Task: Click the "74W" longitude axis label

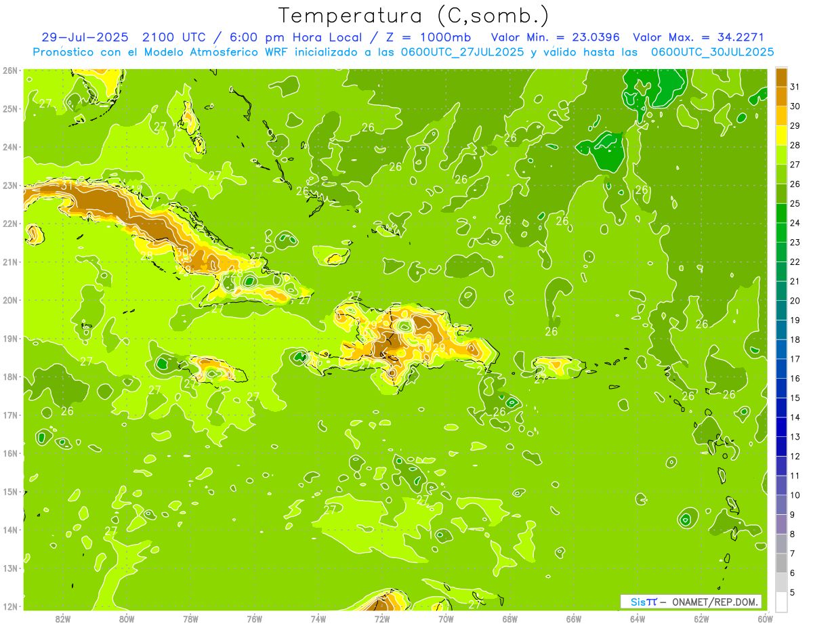Action: tap(318, 619)
